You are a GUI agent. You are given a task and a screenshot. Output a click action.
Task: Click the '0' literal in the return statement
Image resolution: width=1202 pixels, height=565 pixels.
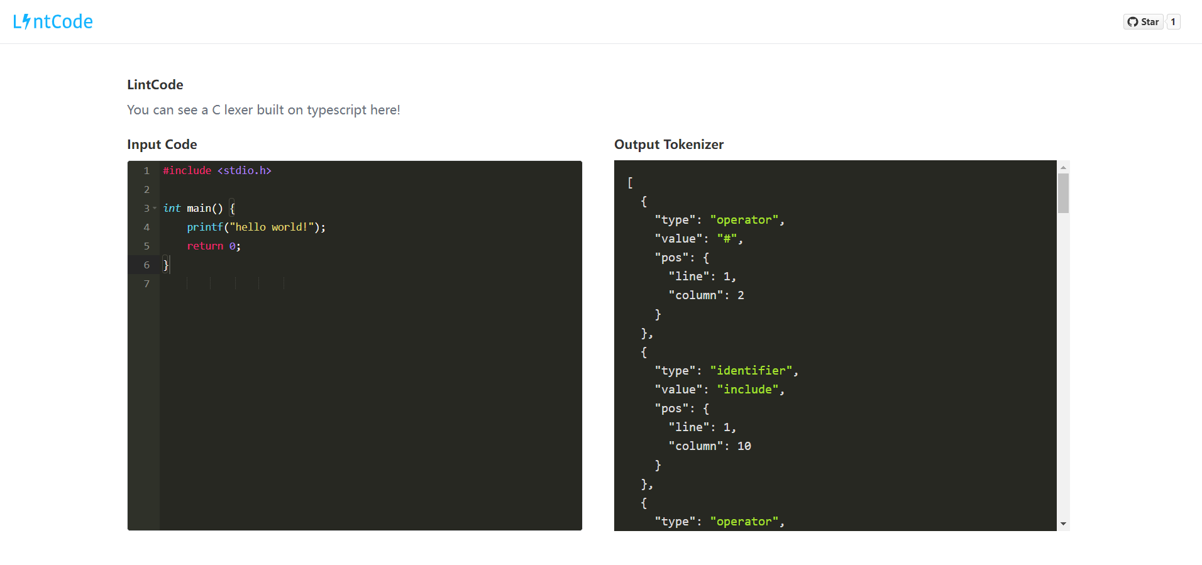tap(232, 246)
